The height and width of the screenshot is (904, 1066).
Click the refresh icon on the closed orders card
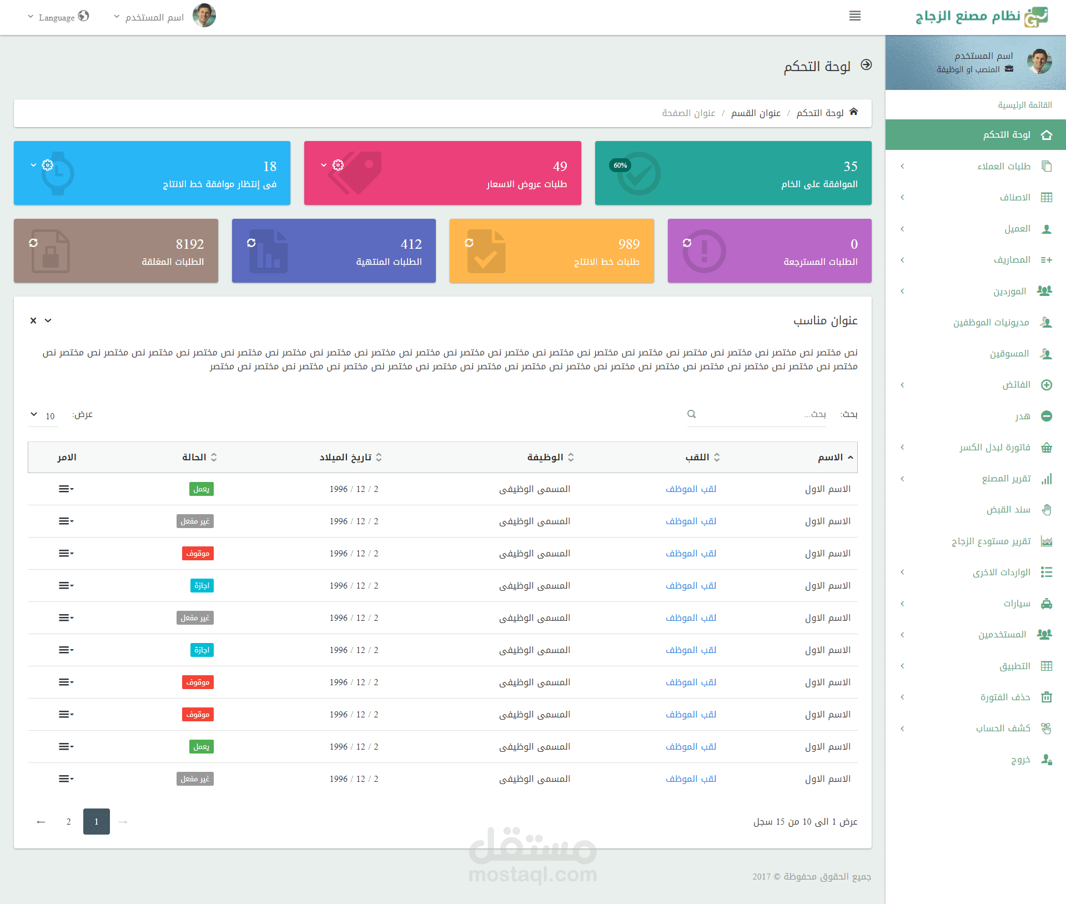tap(34, 243)
